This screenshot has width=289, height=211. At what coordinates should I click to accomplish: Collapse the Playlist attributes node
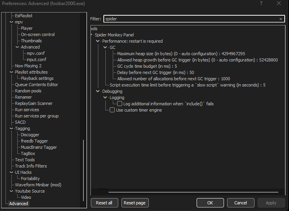[x=11, y=72]
